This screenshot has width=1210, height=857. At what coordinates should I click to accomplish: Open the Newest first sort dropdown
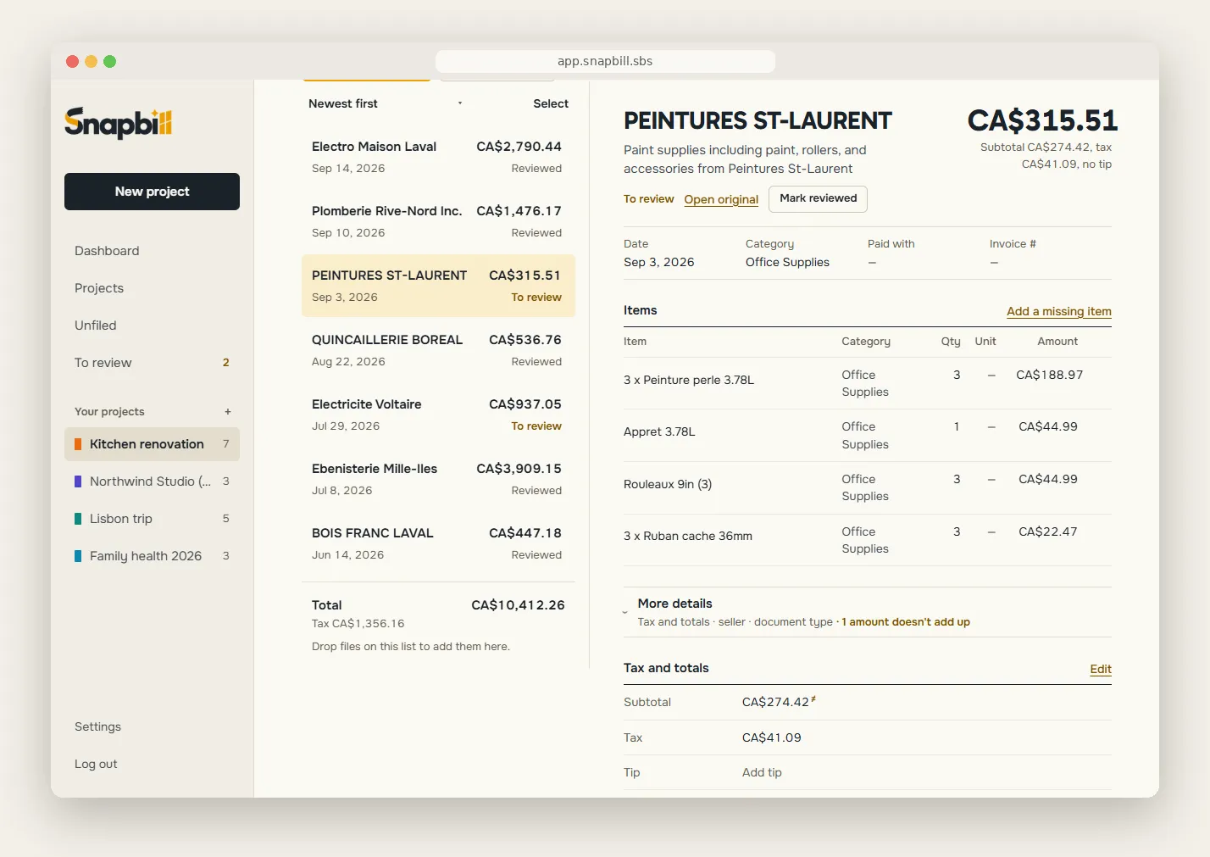(386, 103)
